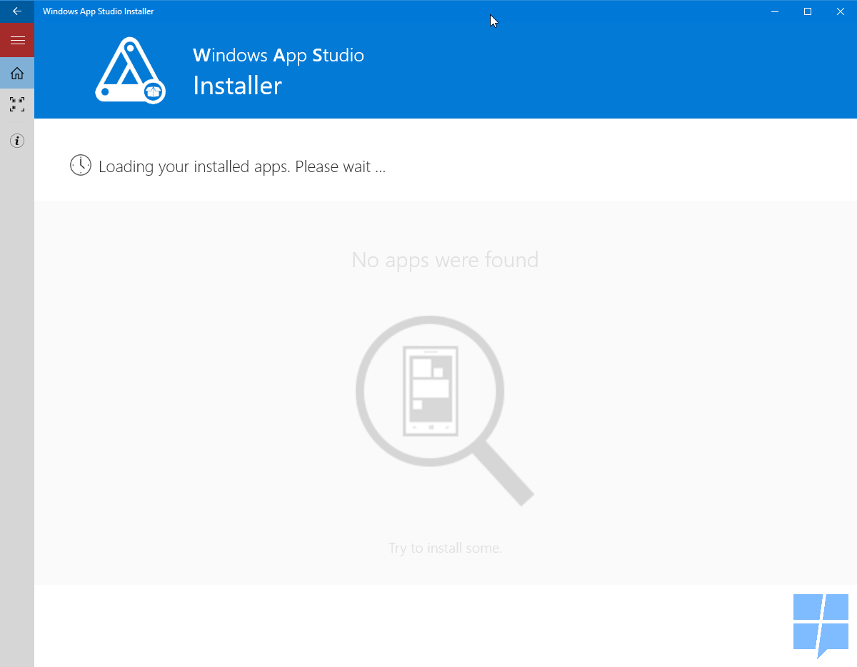Go to Home in sidebar
This screenshot has width=857, height=667.
pos(17,73)
